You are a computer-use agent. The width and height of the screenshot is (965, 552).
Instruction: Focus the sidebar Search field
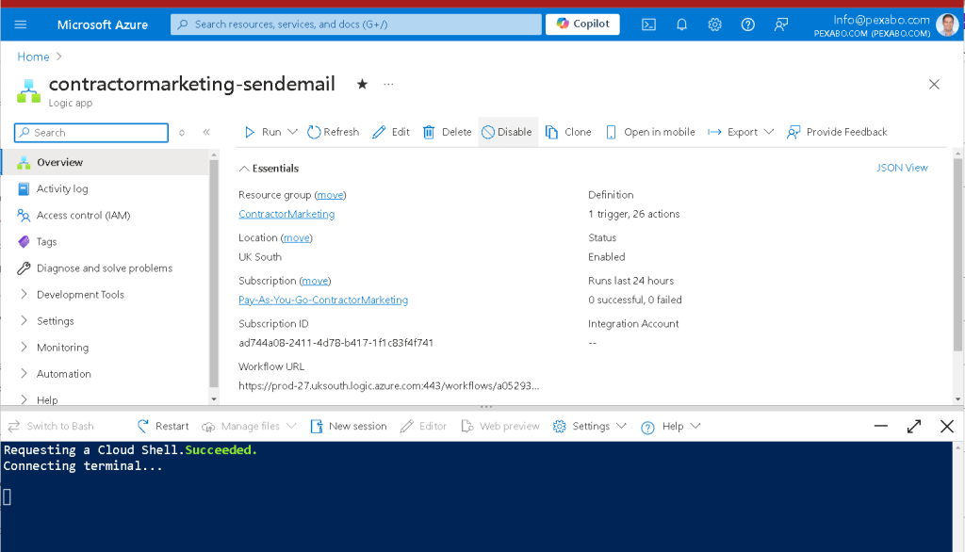[x=91, y=132]
